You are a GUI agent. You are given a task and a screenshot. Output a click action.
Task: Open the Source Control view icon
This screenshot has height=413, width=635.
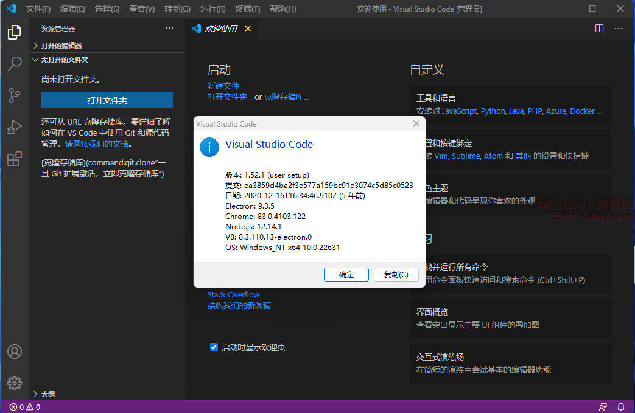15,95
